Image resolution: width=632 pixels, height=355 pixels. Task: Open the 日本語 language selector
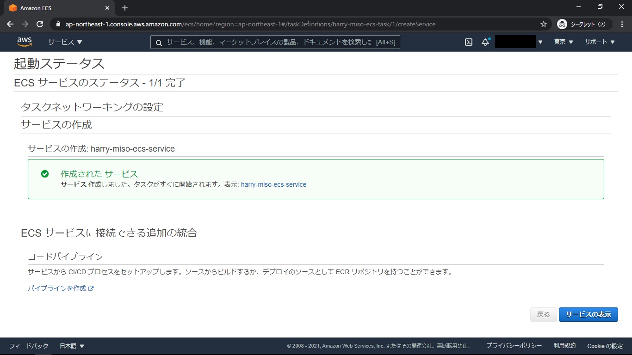point(72,346)
